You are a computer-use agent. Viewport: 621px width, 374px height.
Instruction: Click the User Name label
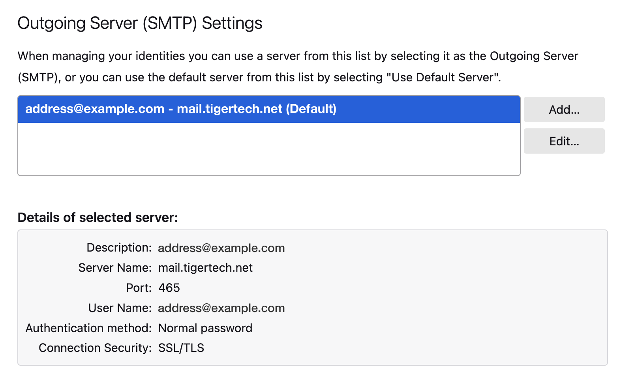coord(120,308)
